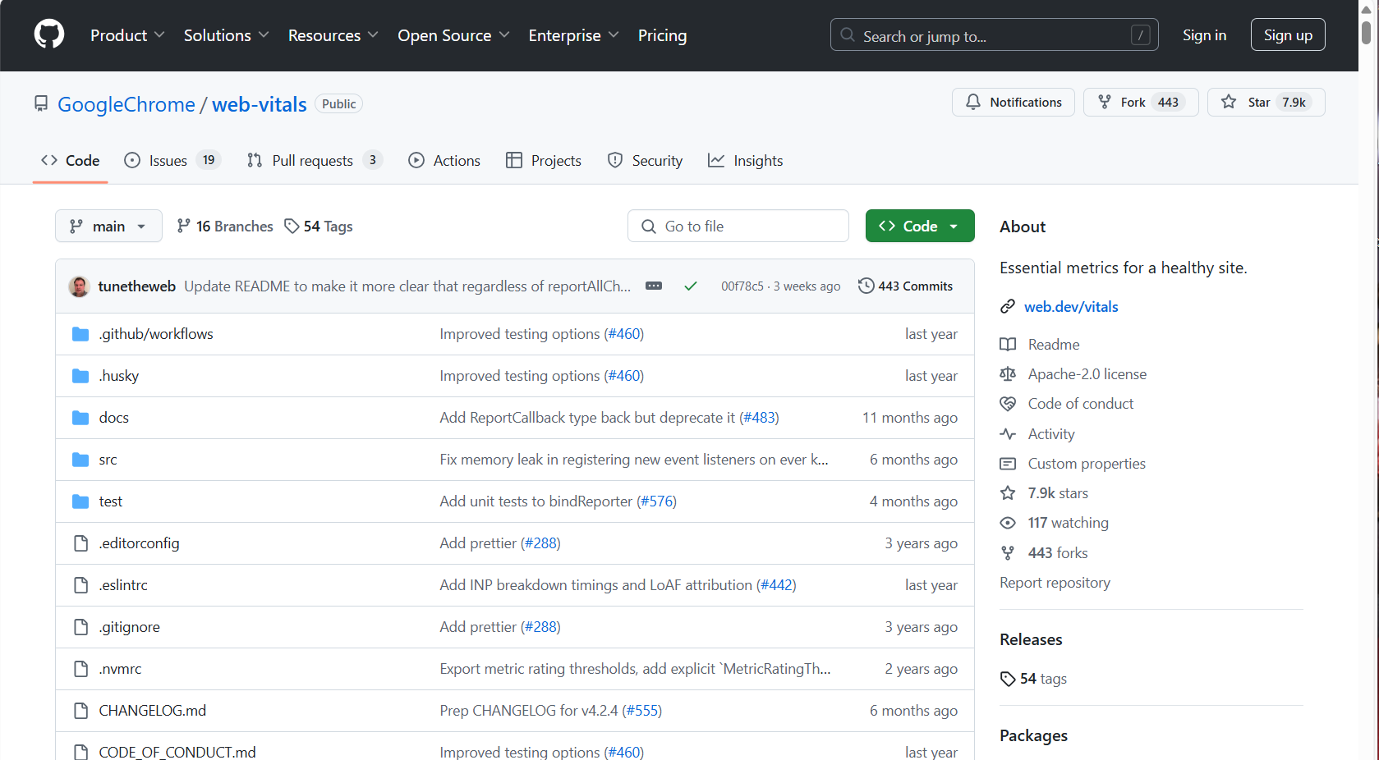Switch to the Security tab
Image resolution: width=1379 pixels, height=760 pixels.
click(645, 161)
